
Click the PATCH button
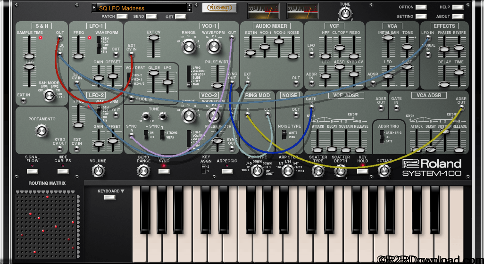click(122, 16)
